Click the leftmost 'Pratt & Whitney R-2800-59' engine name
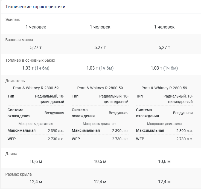 (36, 88)
